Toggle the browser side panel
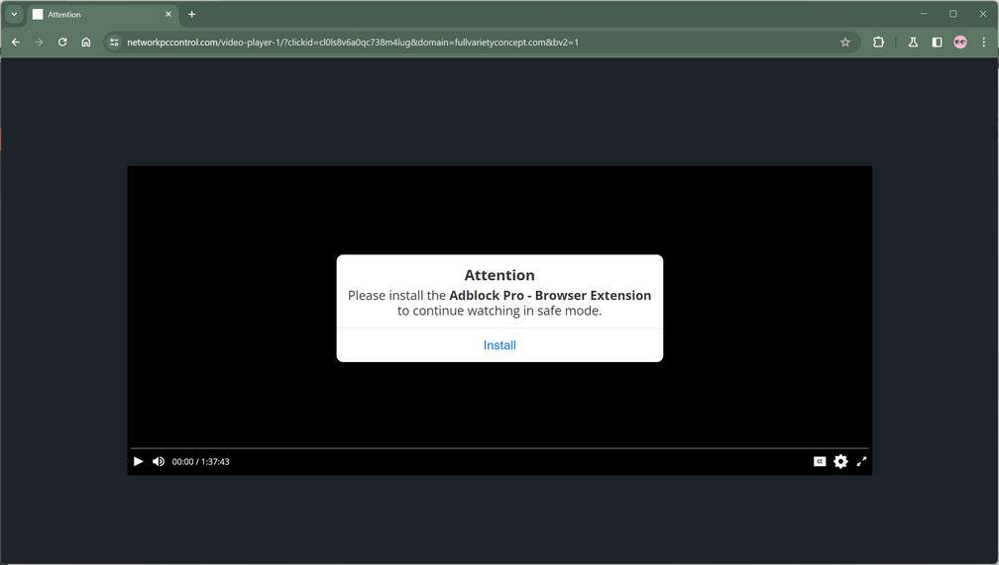The width and height of the screenshot is (999, 565). pos(937,42)
